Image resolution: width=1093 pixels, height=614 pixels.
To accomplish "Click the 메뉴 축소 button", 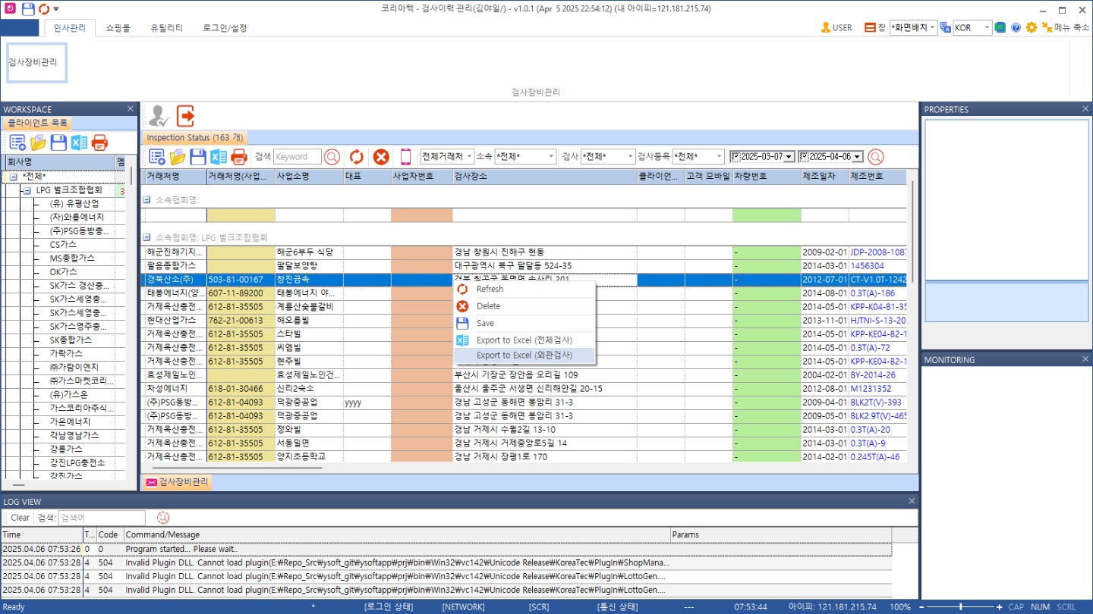I will point(1065,27).
